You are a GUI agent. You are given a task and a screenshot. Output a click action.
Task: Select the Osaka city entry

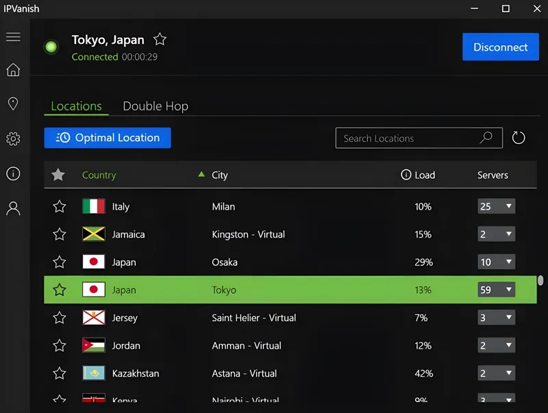(225, 262)
